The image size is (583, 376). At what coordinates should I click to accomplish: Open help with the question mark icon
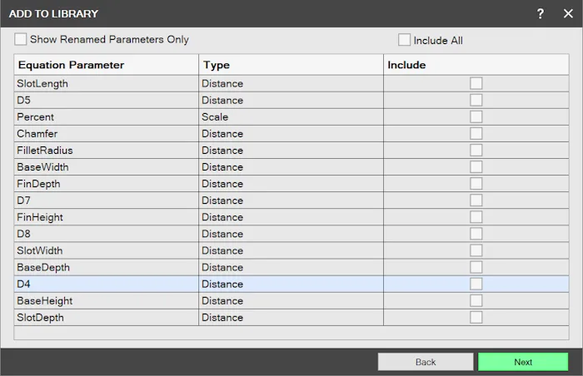[541, 14]
